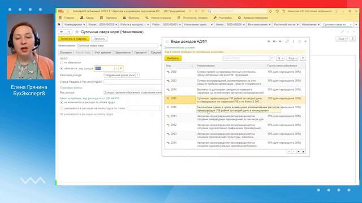Select 'облагается, код дохода' radio button
Image resolution: width=362 pixels, height=203 pixels.
(x=62, y=68)
